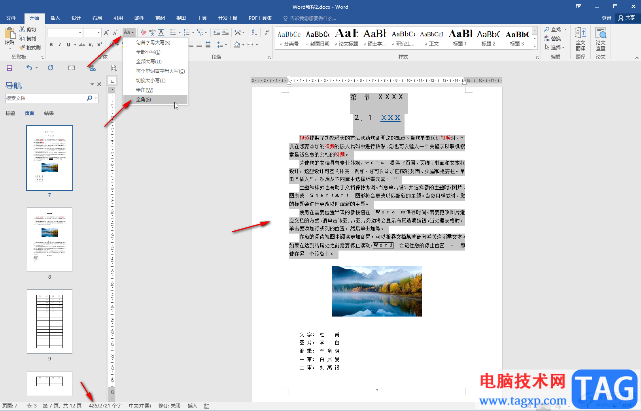Apply the 标题 1 style

[x=460, y=38]
